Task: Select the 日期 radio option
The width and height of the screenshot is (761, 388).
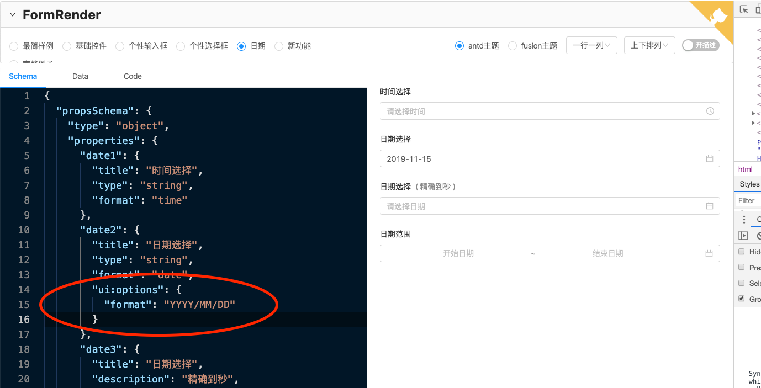Action: coord(241,46)
